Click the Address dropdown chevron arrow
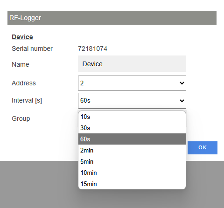The image size is (224, 208). click(x=182, y=83)
